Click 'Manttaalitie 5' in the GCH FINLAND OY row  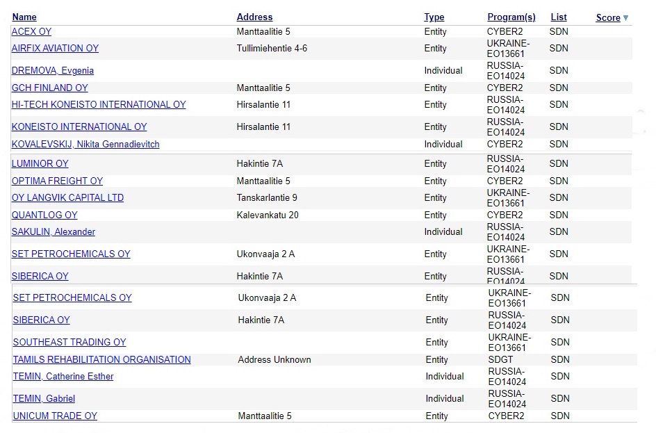pos(263,88)
